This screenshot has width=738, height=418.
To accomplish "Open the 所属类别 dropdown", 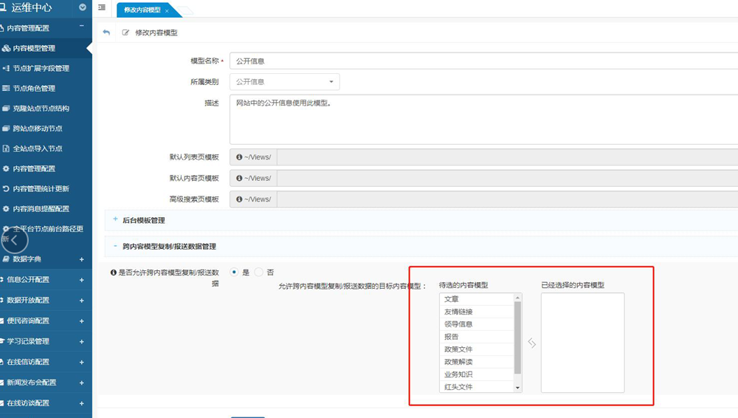I will coord(285,82).
